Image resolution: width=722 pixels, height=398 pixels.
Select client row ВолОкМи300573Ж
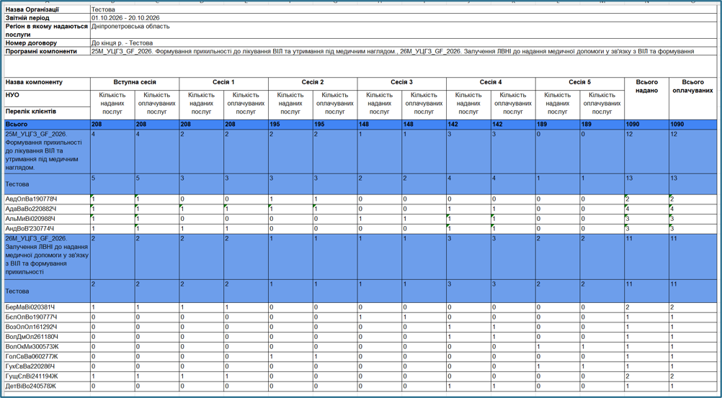(x=48, y=346)
